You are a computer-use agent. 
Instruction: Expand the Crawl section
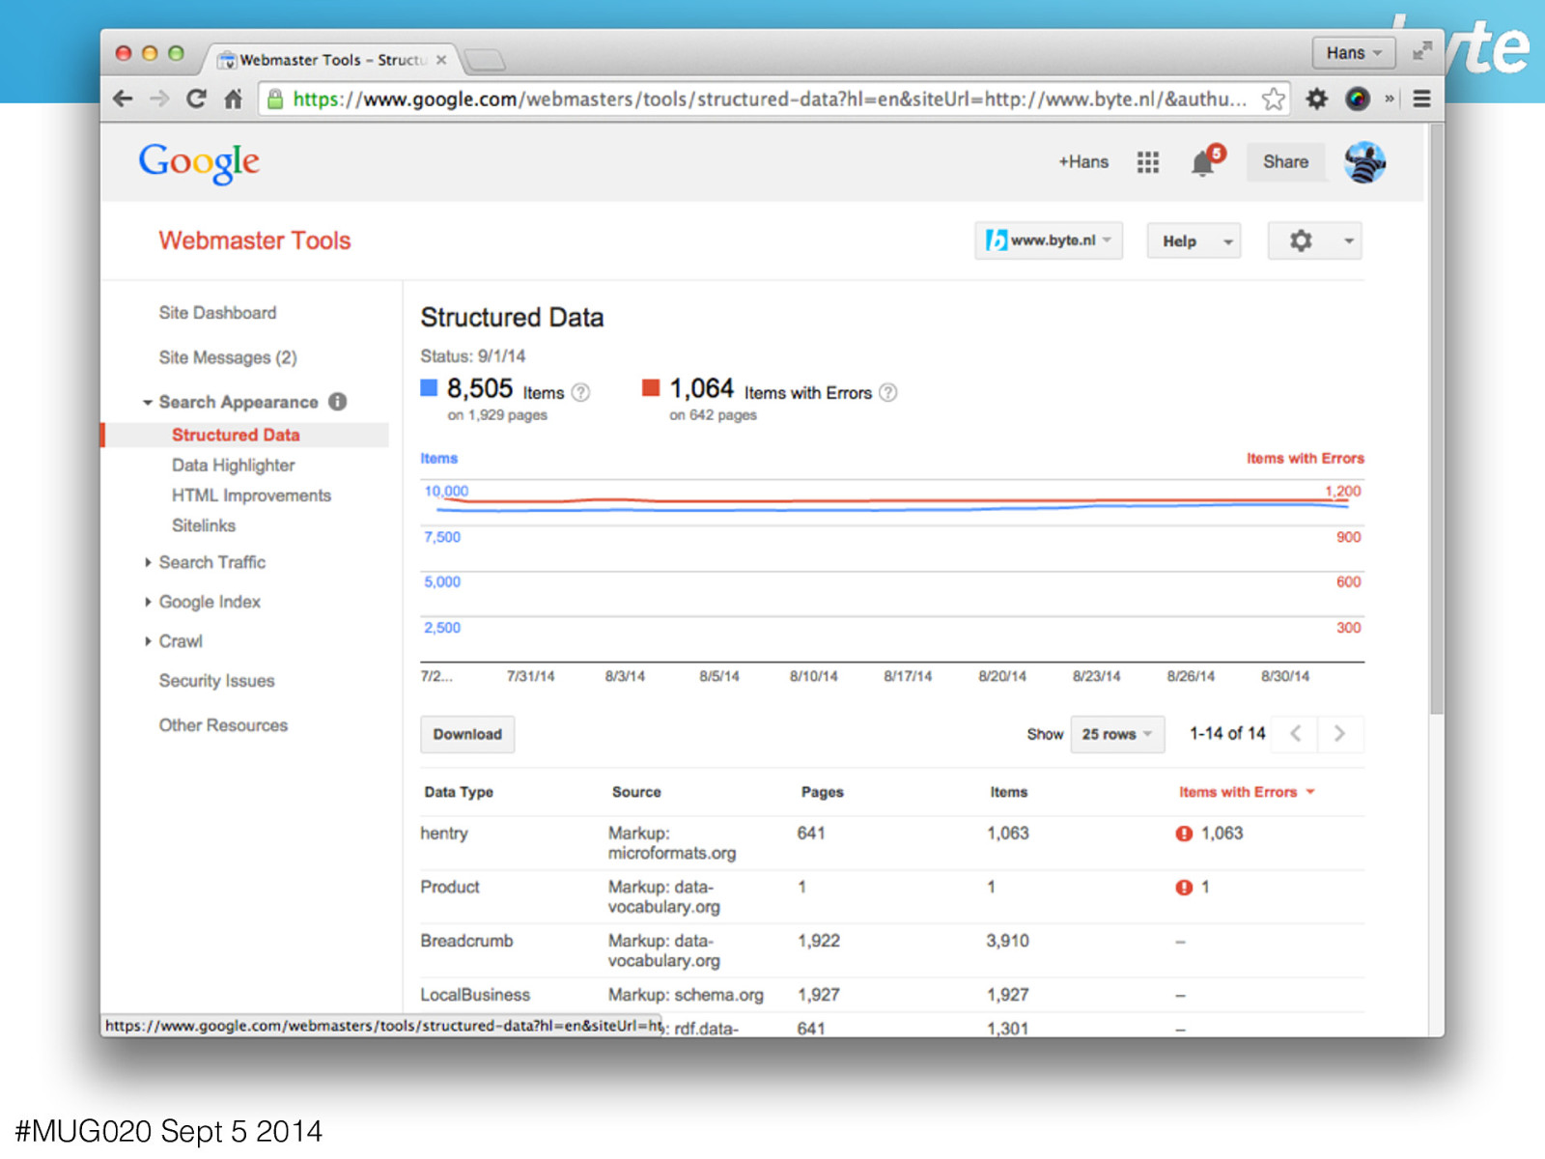(x=148, y=641)
